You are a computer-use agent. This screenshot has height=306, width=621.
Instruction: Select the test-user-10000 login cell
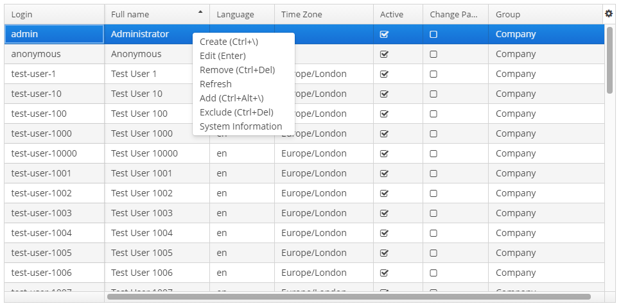pos(44,154)
